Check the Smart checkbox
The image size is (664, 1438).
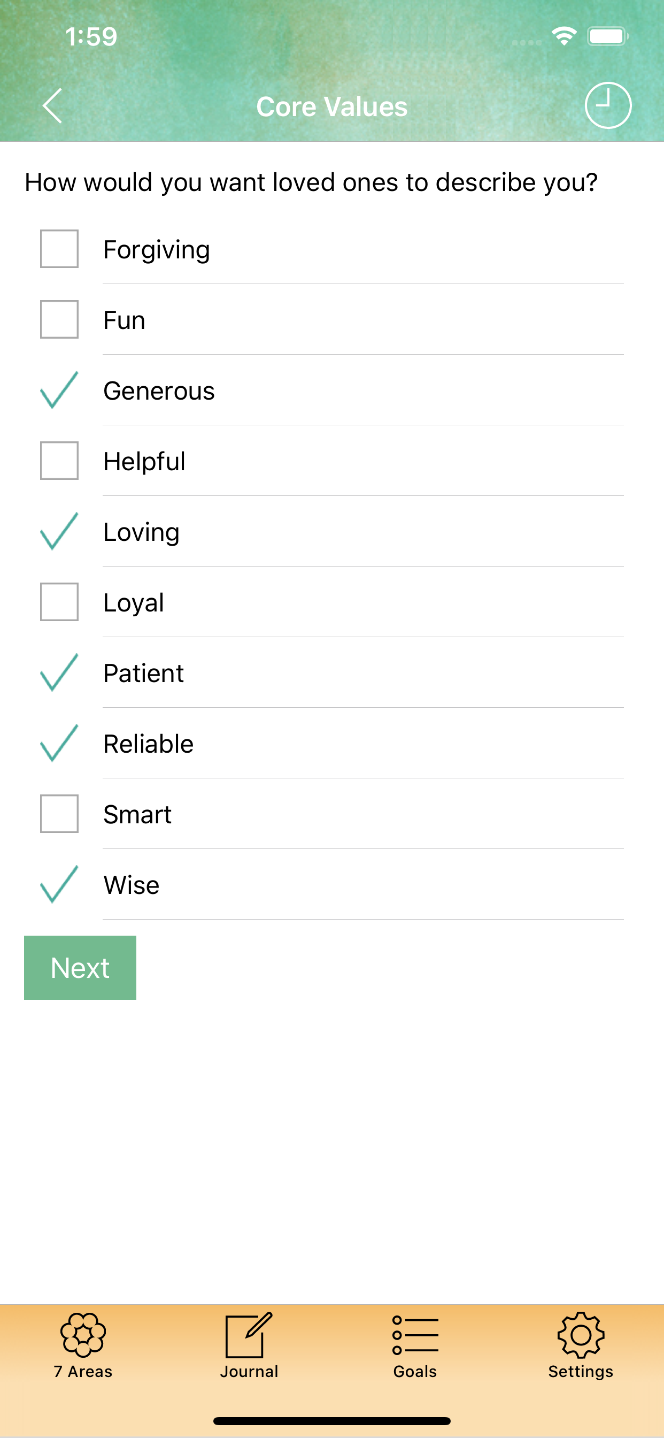[59, 814]
